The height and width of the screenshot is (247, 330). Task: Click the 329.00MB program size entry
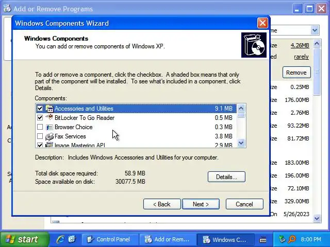[x=297, y=201]
